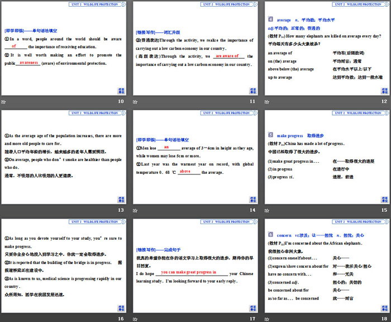Click the phrase 'an average of' on slide 12
The height and width of the screenshot is (322, 391).
(x=280, y=53)
